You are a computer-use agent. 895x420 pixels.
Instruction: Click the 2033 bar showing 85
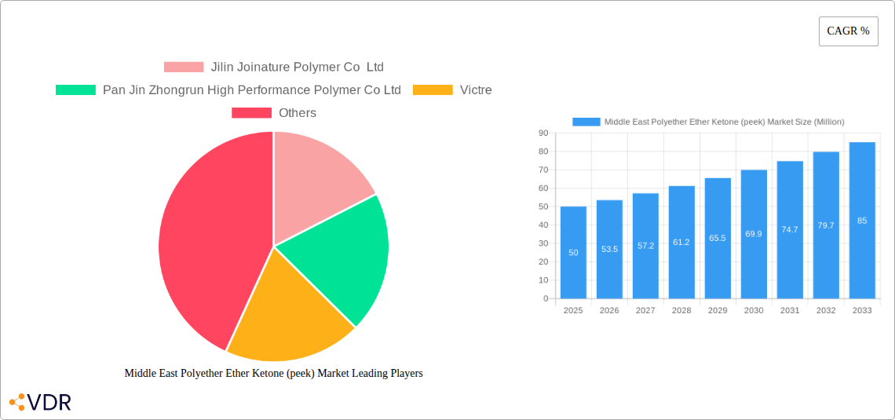pyautogui.click(x=863, y=221)
